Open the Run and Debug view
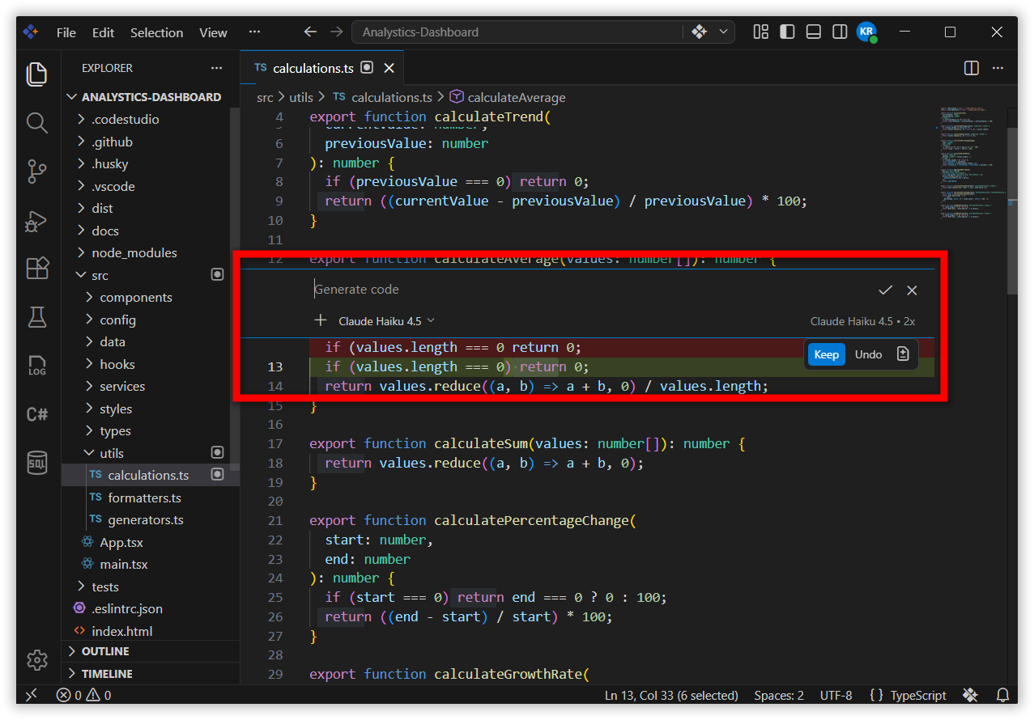1034x720 pixels. coord(37,220)
